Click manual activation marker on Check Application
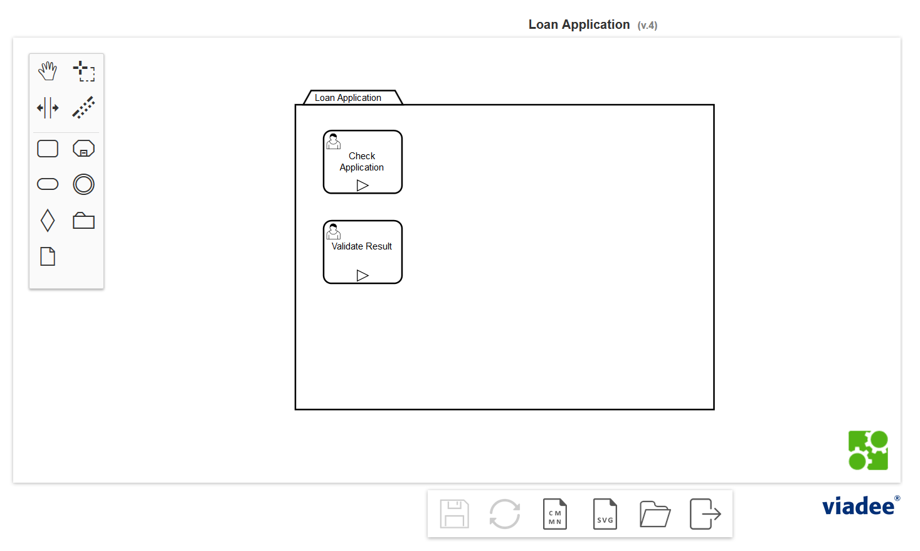Image resolution: width=920 pixels, height=551 pixels. click(x=362, y=185)
